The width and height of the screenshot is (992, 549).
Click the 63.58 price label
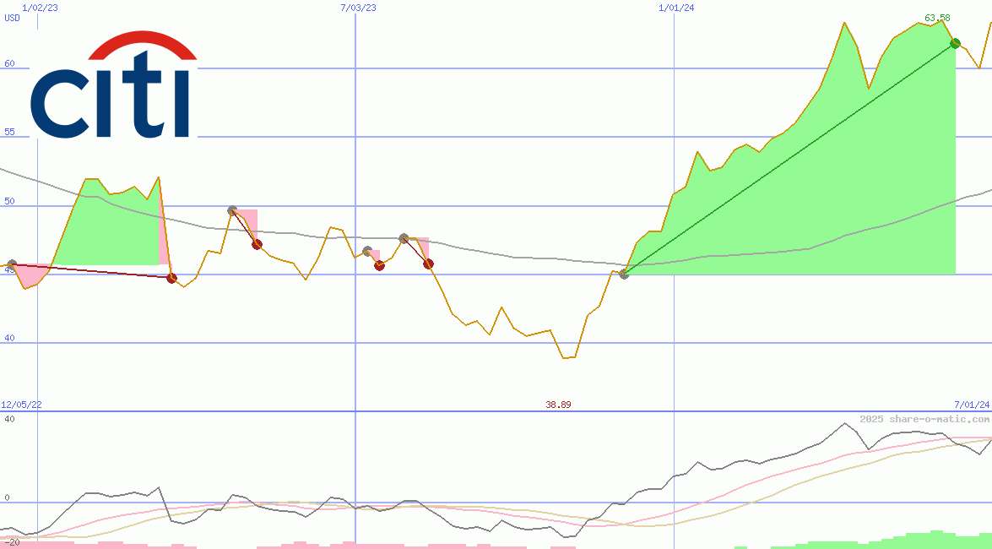(x=935, y=15)
